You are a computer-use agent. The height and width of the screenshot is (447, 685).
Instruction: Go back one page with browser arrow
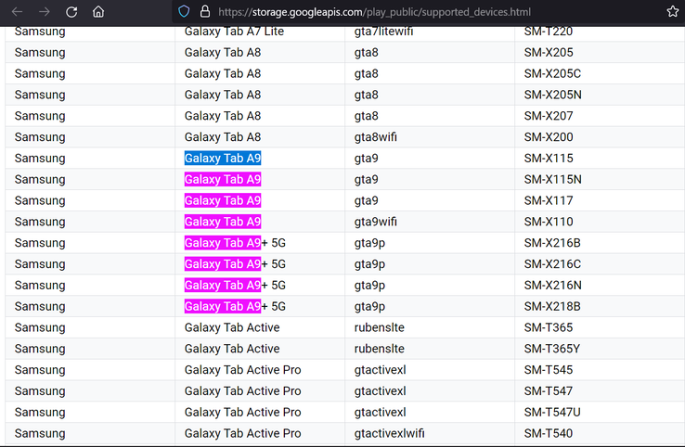tap(17, 12)
